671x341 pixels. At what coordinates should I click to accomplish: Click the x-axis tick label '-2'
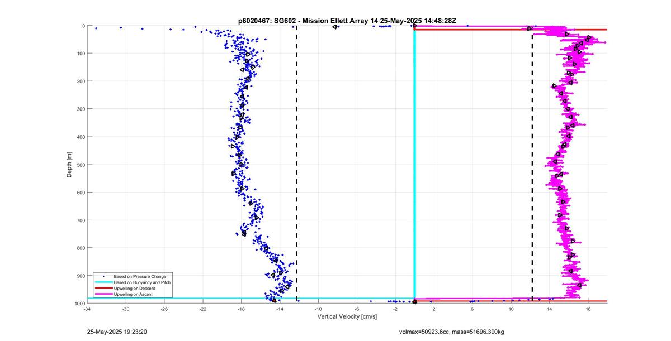(395, 309)
